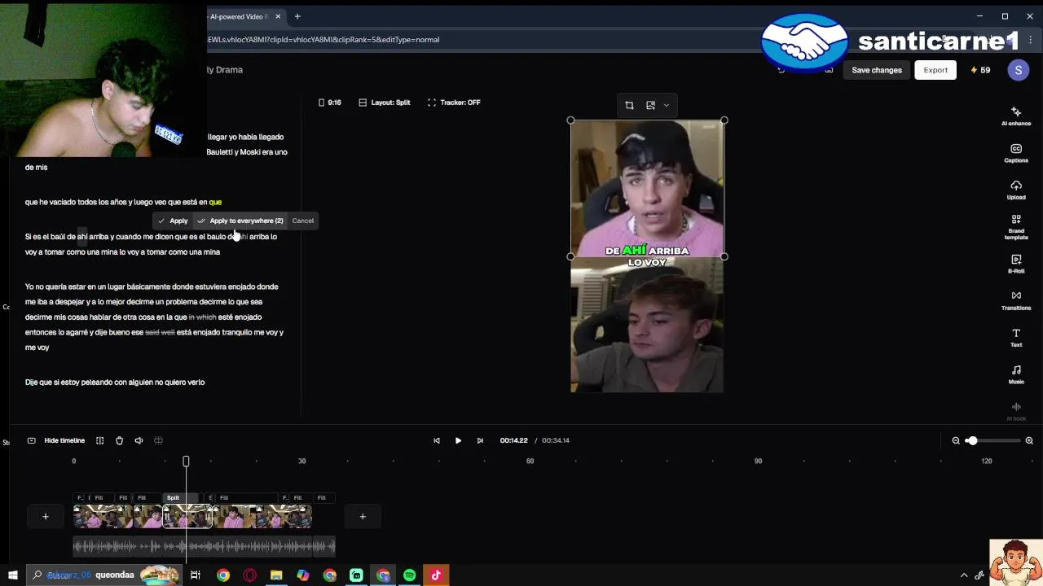This screenshot has width=1043, height=586.
Task: Skip to the next clip
Action: pos(480,440)
